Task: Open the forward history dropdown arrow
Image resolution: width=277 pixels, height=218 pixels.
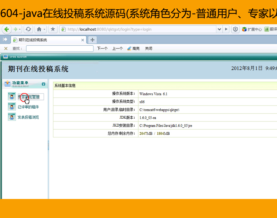Action: [x=20, y=29]
